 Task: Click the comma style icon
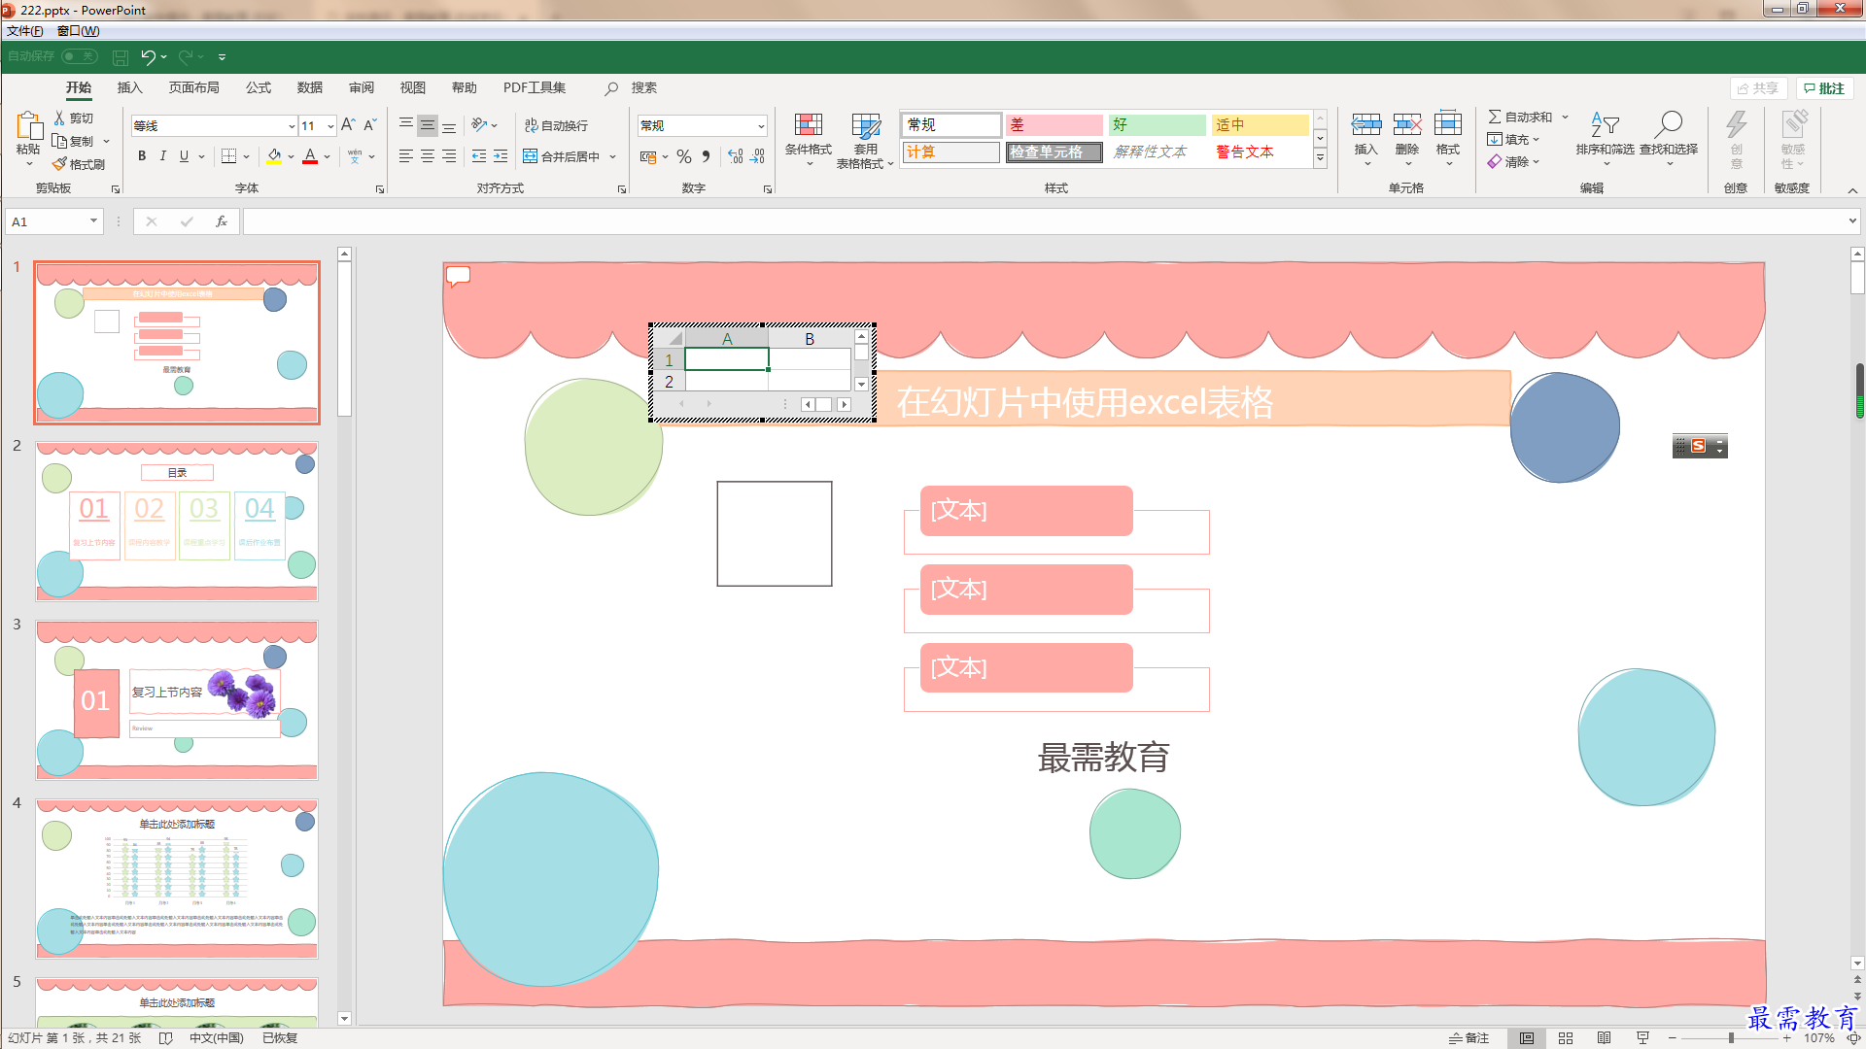pos(707,156)
